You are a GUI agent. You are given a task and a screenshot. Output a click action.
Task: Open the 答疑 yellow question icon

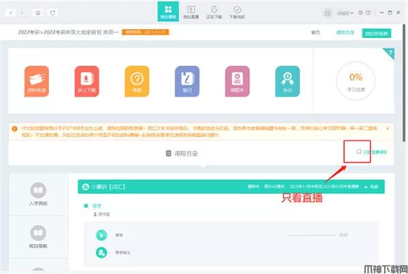coord(137,81)
